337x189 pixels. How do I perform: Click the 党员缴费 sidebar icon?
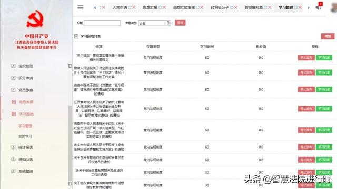pyautogui.click(x=13, y=90)
